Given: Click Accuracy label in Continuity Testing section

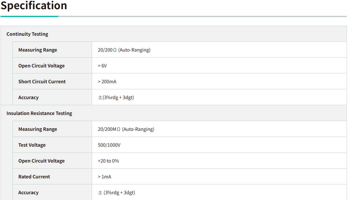Looking at the screenshot, I should (x=28, y=97).
